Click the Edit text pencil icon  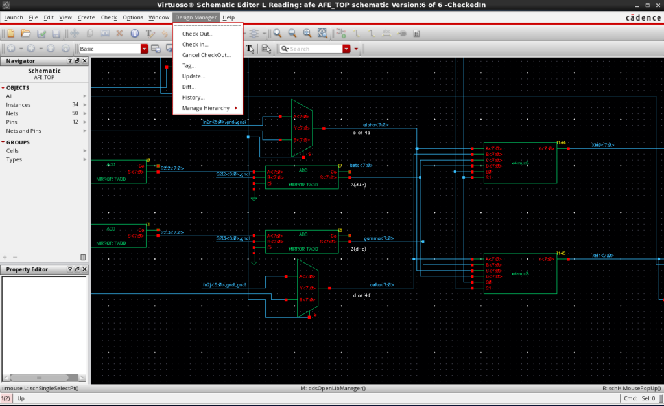(x=150, y=34)
